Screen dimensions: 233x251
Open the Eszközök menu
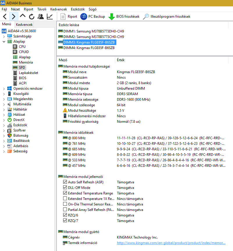point(78,9)
